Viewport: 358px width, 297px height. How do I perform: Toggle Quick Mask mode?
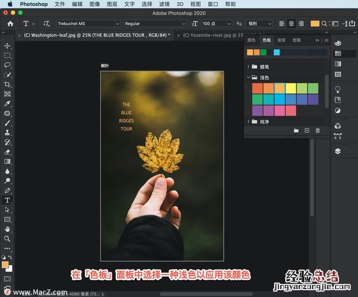pos(7,278)
